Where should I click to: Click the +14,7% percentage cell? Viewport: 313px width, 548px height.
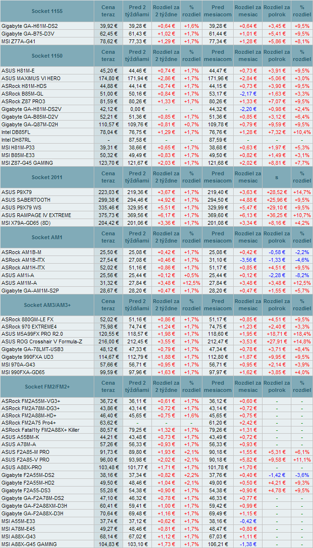302,192
